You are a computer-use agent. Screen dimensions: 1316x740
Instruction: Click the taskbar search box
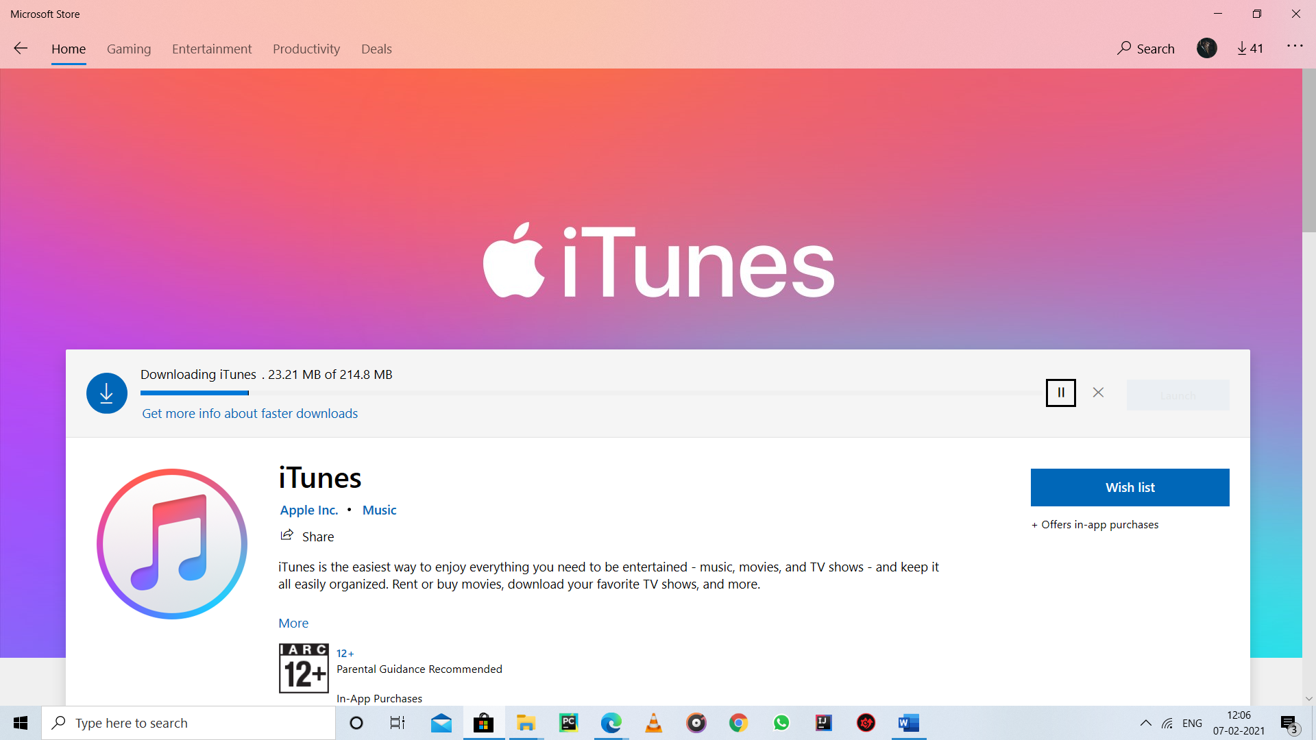point(188,723)
